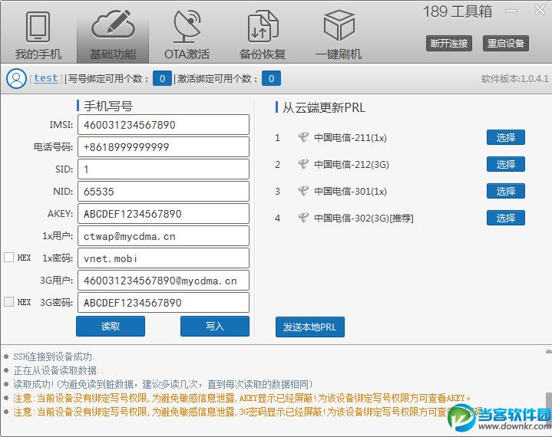Minimize the 189 工具箱 window

(511, 11)
